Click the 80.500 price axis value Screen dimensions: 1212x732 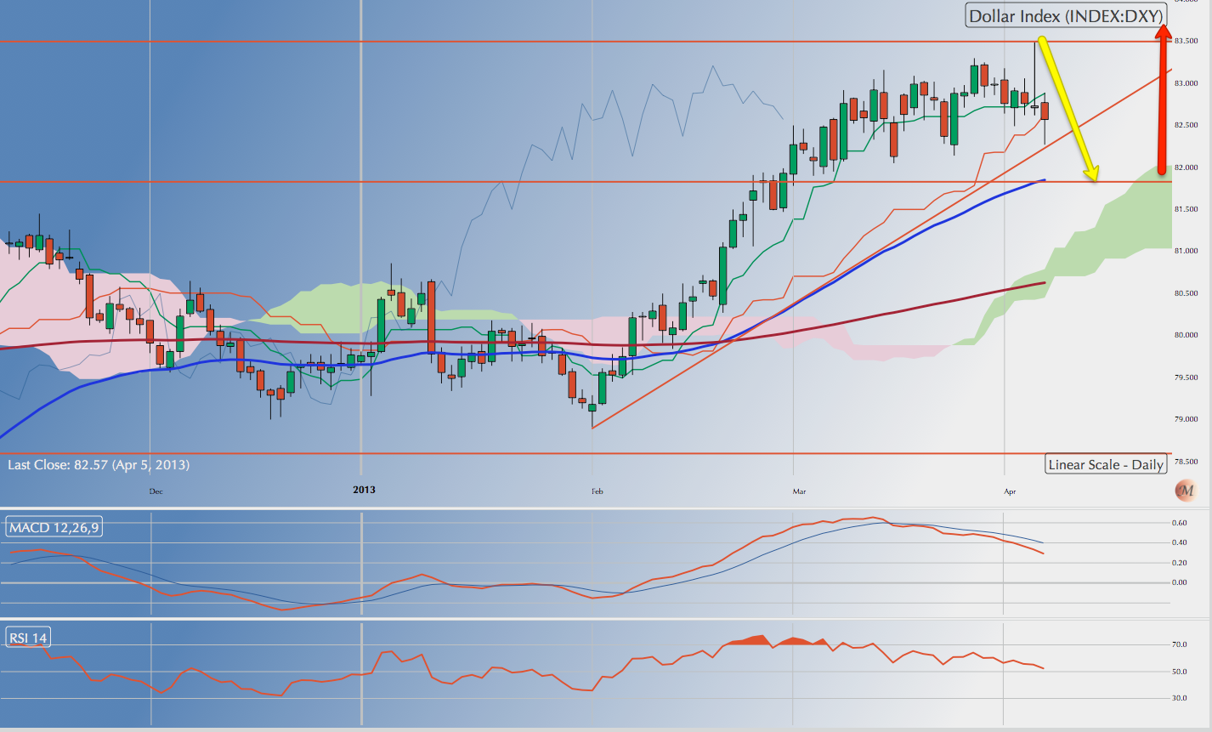1186,293
